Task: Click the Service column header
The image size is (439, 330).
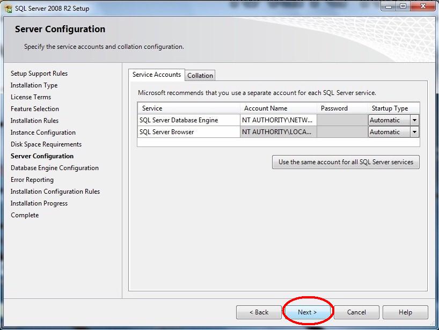Action: pos(189,108)
